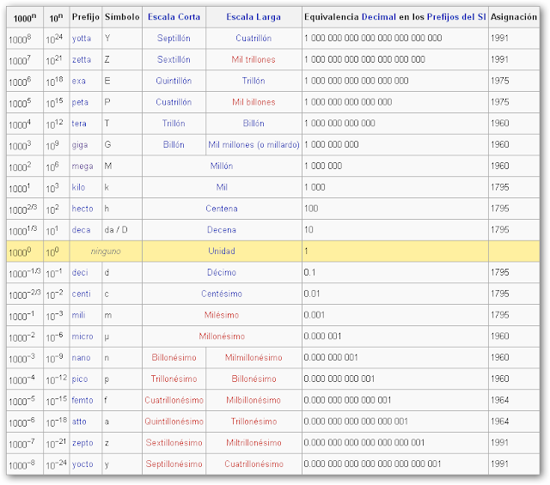Click Trillón in the exa row
The height and width of the screenshot is (485, 550).
[254, 82]
